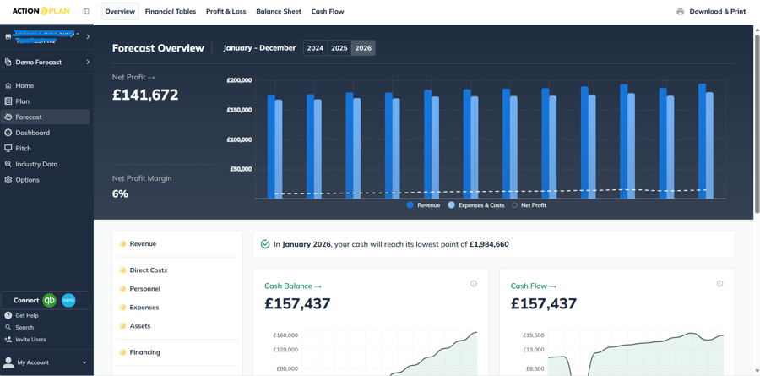The image size is (760, 376).
Task: Select year 2025
Action: 339,48
